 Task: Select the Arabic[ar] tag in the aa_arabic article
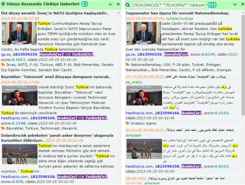(x=191, y=113)
